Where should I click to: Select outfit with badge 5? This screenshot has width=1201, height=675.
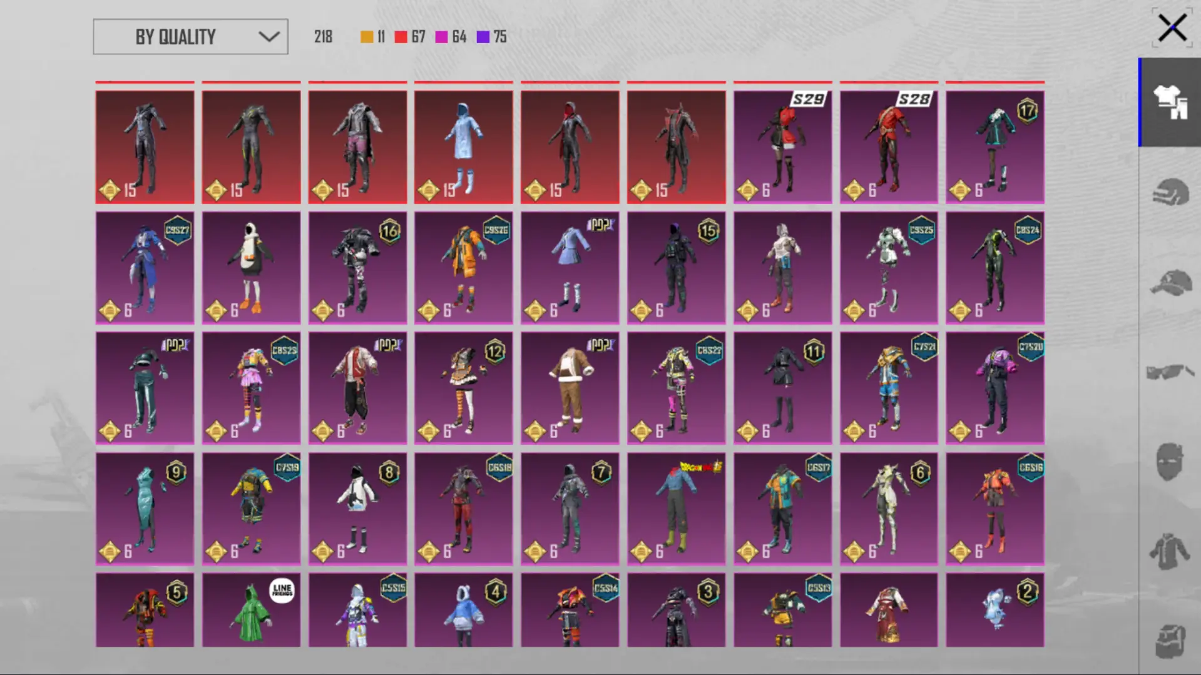click(x=145, y=610)
